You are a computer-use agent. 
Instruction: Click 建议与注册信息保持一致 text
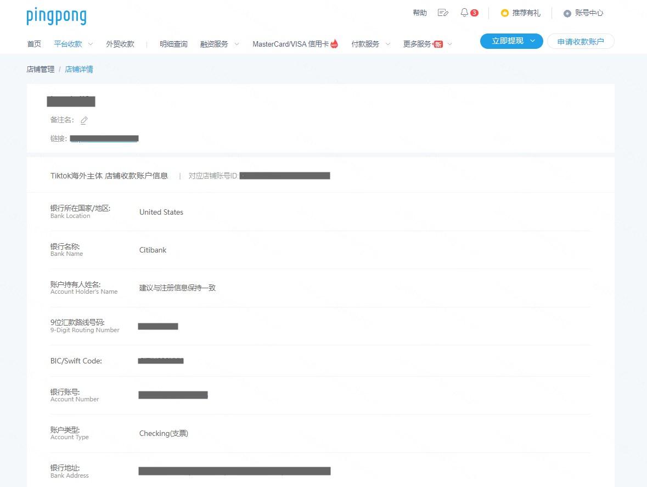(x=177, y=288)
